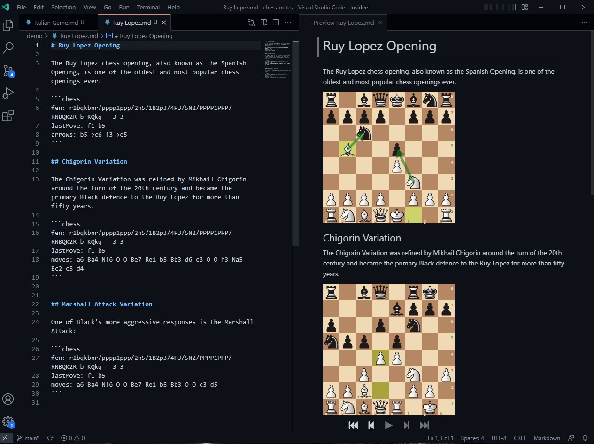Jump to first move in chess player
Viewport: 594px width, 444px height.
pos(354,425)
